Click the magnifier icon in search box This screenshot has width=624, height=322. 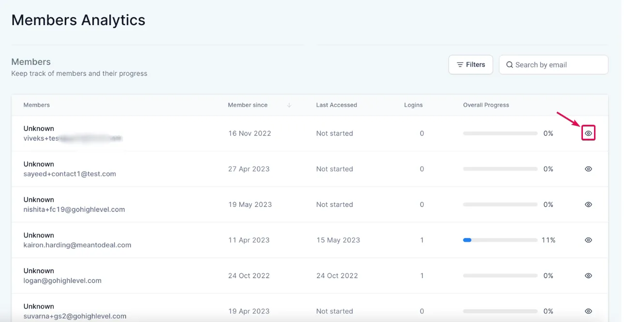(509, 65)
